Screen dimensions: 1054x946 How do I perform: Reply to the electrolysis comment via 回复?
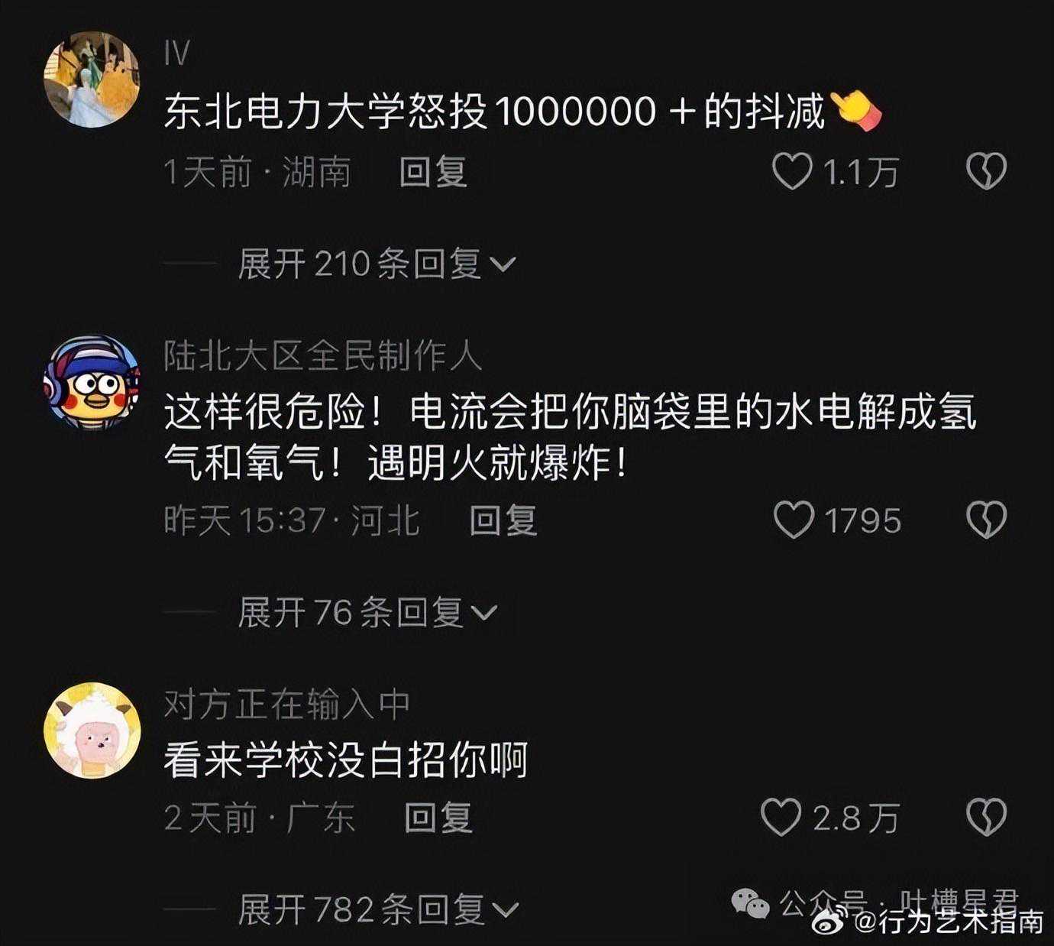503,520
